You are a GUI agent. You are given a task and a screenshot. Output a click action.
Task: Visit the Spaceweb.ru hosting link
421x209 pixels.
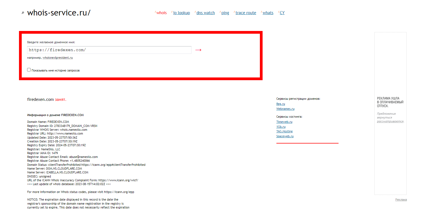[x=285, y=136]
